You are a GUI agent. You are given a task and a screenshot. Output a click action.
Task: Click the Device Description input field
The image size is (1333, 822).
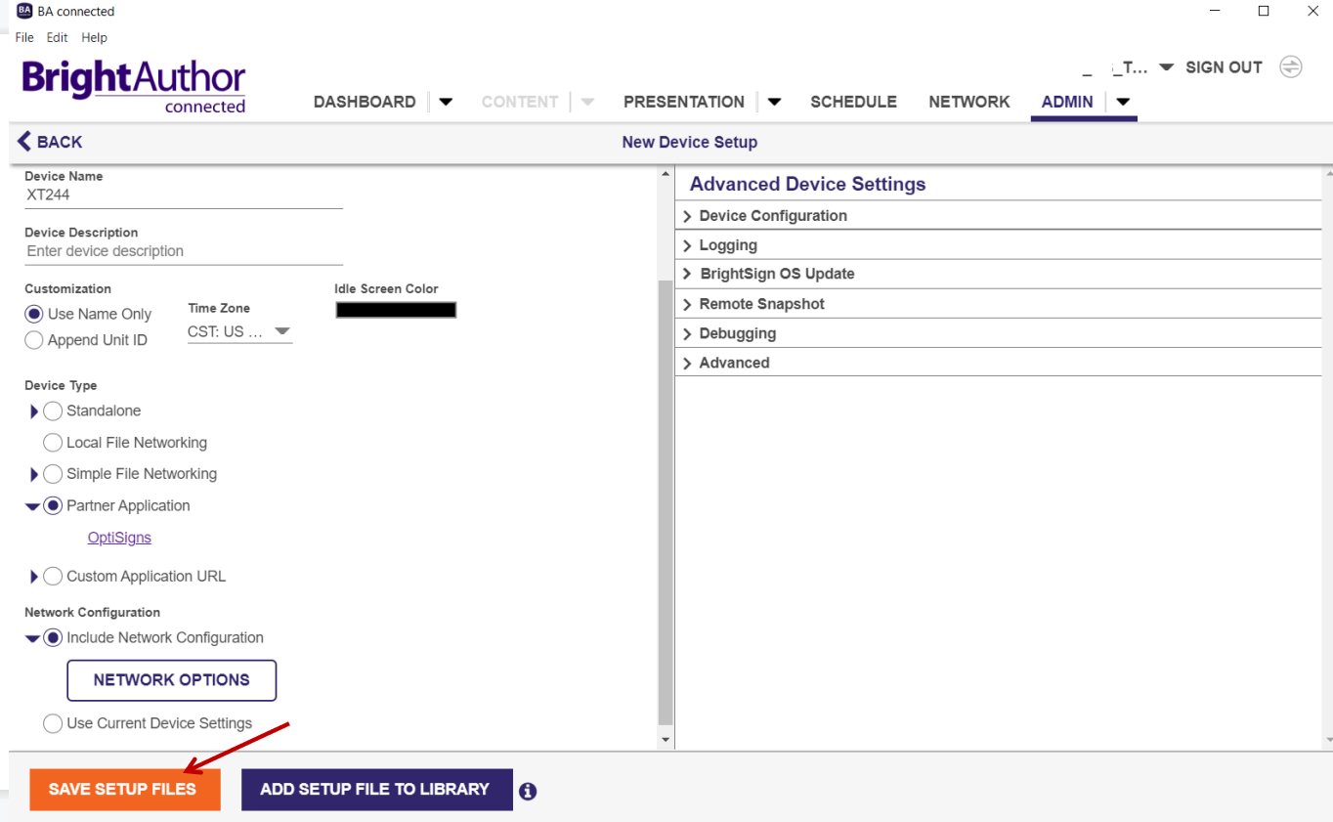[x=184, y=251]
